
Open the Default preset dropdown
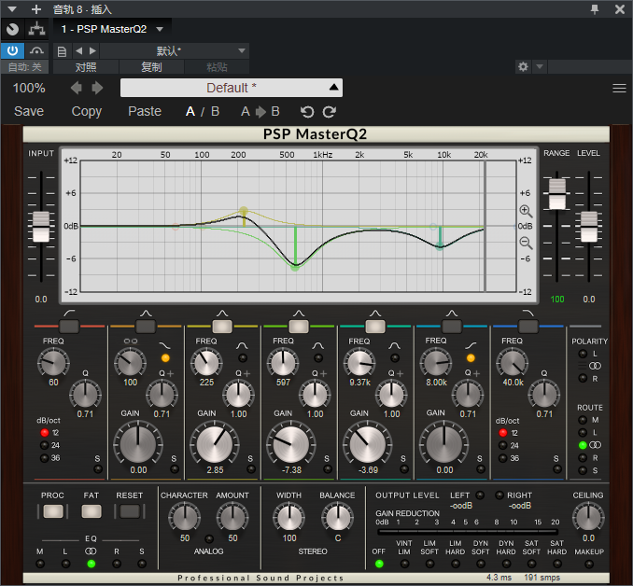232,88
